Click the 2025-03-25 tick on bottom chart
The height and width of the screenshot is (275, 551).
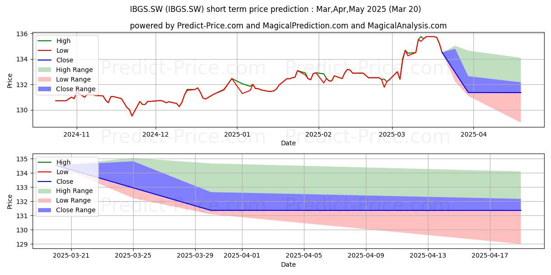(133, 255)
